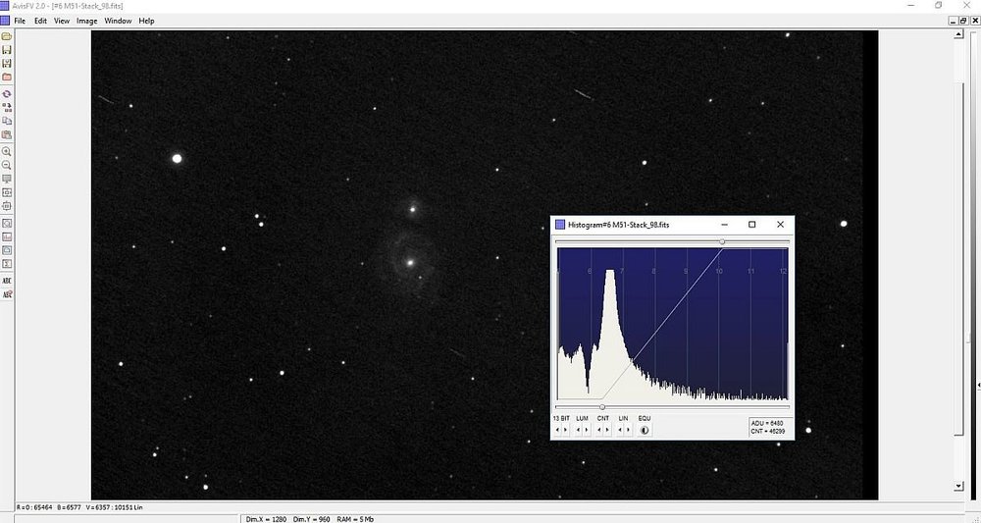981x523 pixels.
Task: Click the CNT left arrow
Action: [599, 430]
